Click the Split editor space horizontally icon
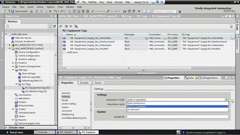The image size is (240, 135). (x=144, y=11)
